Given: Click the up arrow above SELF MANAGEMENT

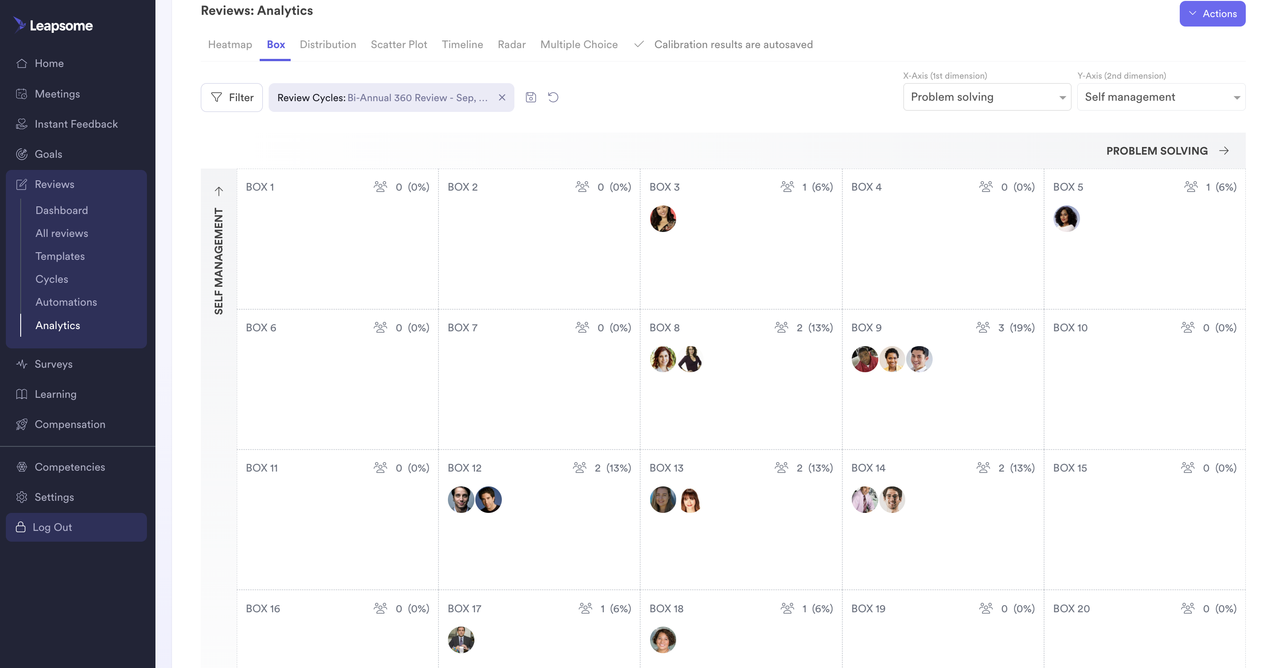Looking at the screenshot, I should click(x=219, y=191).
